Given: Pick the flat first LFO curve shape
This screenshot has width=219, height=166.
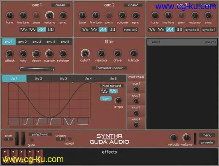Looking at the screenshot, I should (x=14, y=121).
